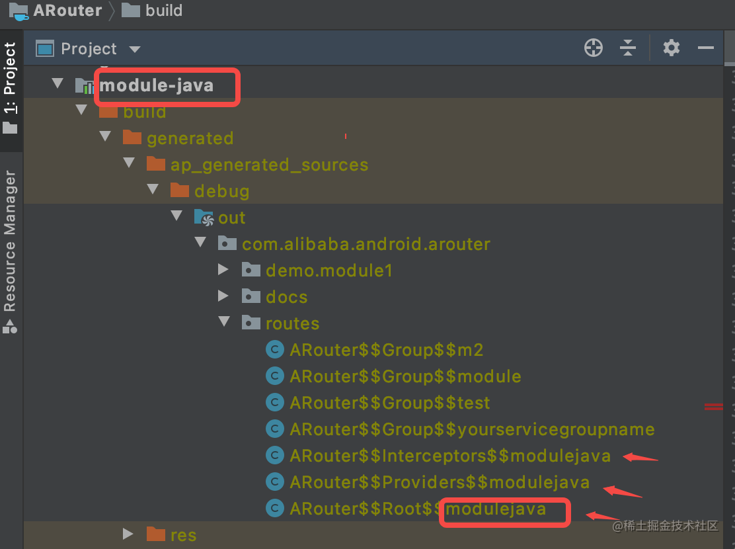This screenshot has height=549, width=735.
Task: Select the docs package label
Action: tap(286, 297)
